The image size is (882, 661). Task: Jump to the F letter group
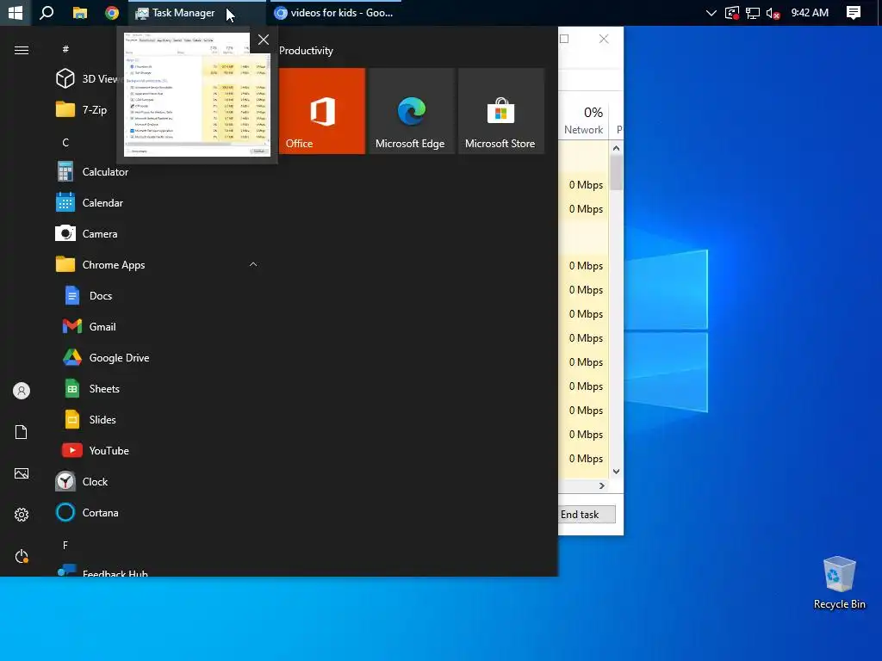(65, 545)
